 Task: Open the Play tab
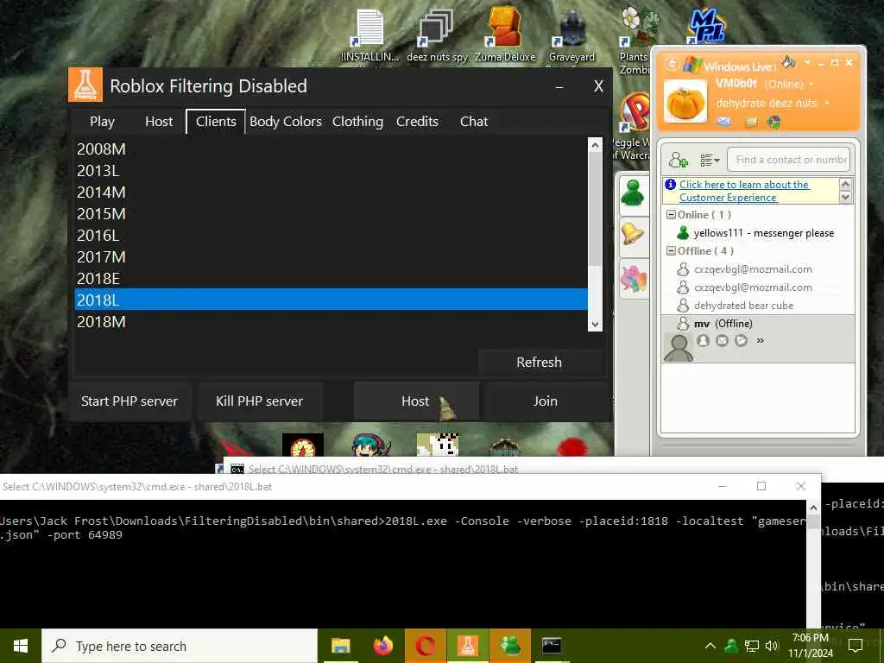pos(102,121)
